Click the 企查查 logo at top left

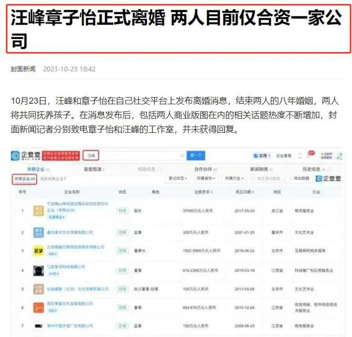(x=26, y=155)
